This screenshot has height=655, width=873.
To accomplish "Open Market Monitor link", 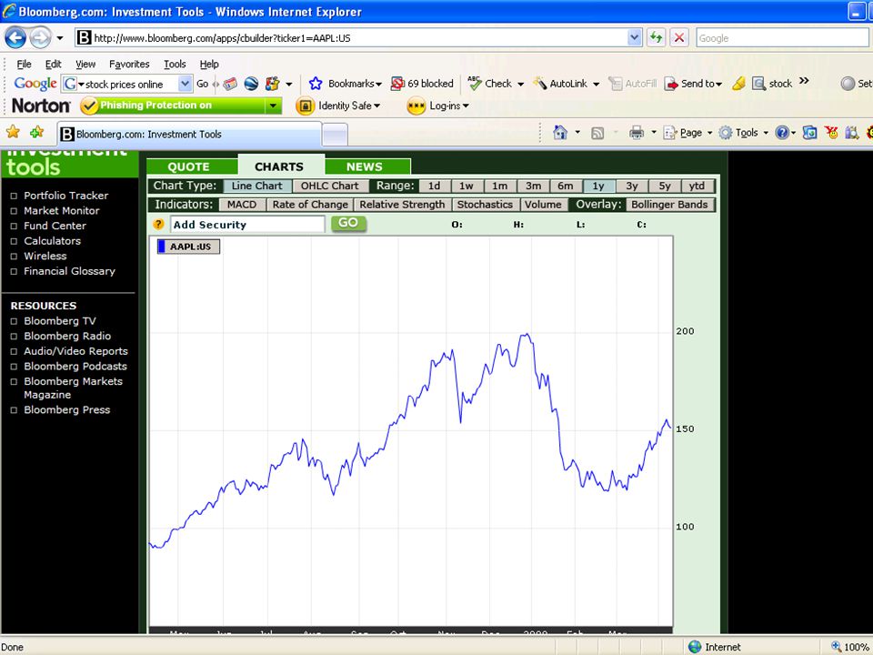I will pyautogui.click(x=61, y=210).
